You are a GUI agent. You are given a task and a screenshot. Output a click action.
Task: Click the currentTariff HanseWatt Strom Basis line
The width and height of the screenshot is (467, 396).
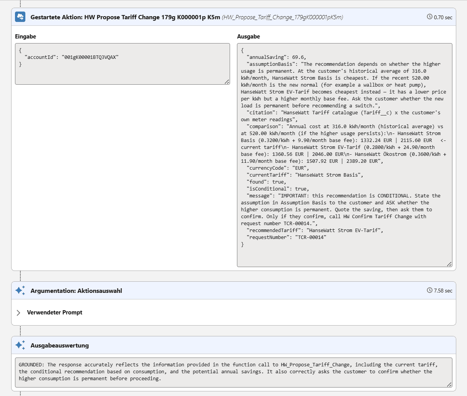(305, 175)
